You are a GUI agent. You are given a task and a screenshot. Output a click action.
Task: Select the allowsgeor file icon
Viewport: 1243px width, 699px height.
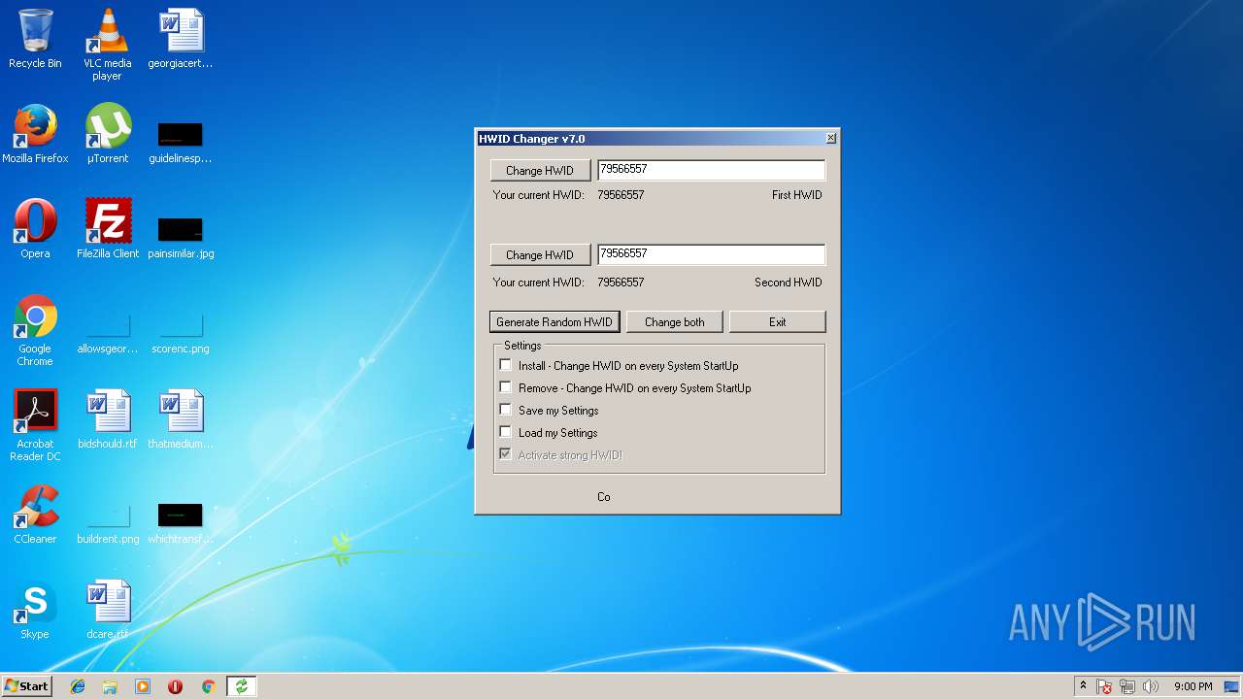point(107,331)
